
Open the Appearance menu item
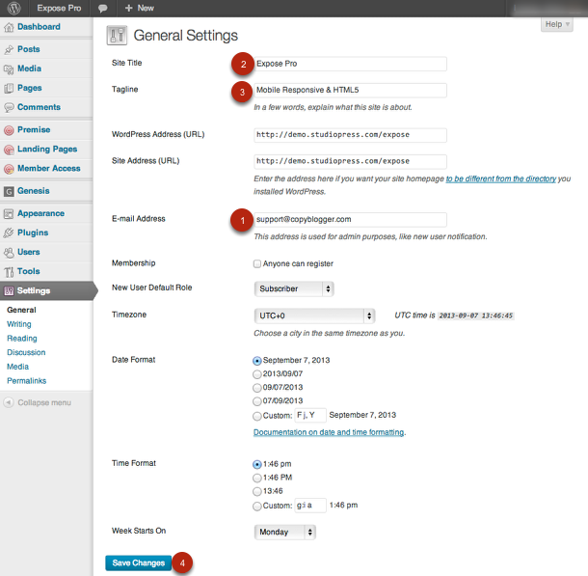coord(40,213)
